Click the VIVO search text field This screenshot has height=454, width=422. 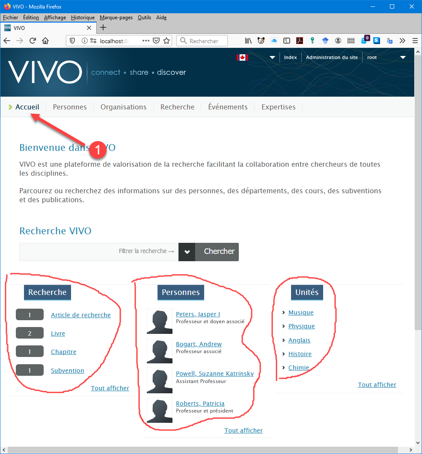pyautogui.click(x=99, y=252)
